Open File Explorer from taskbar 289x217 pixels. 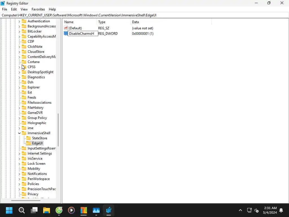[x=47, y=210]
